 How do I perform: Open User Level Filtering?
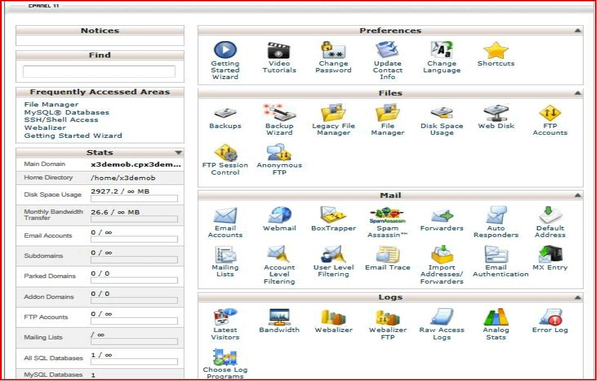[x=333, y=254]
